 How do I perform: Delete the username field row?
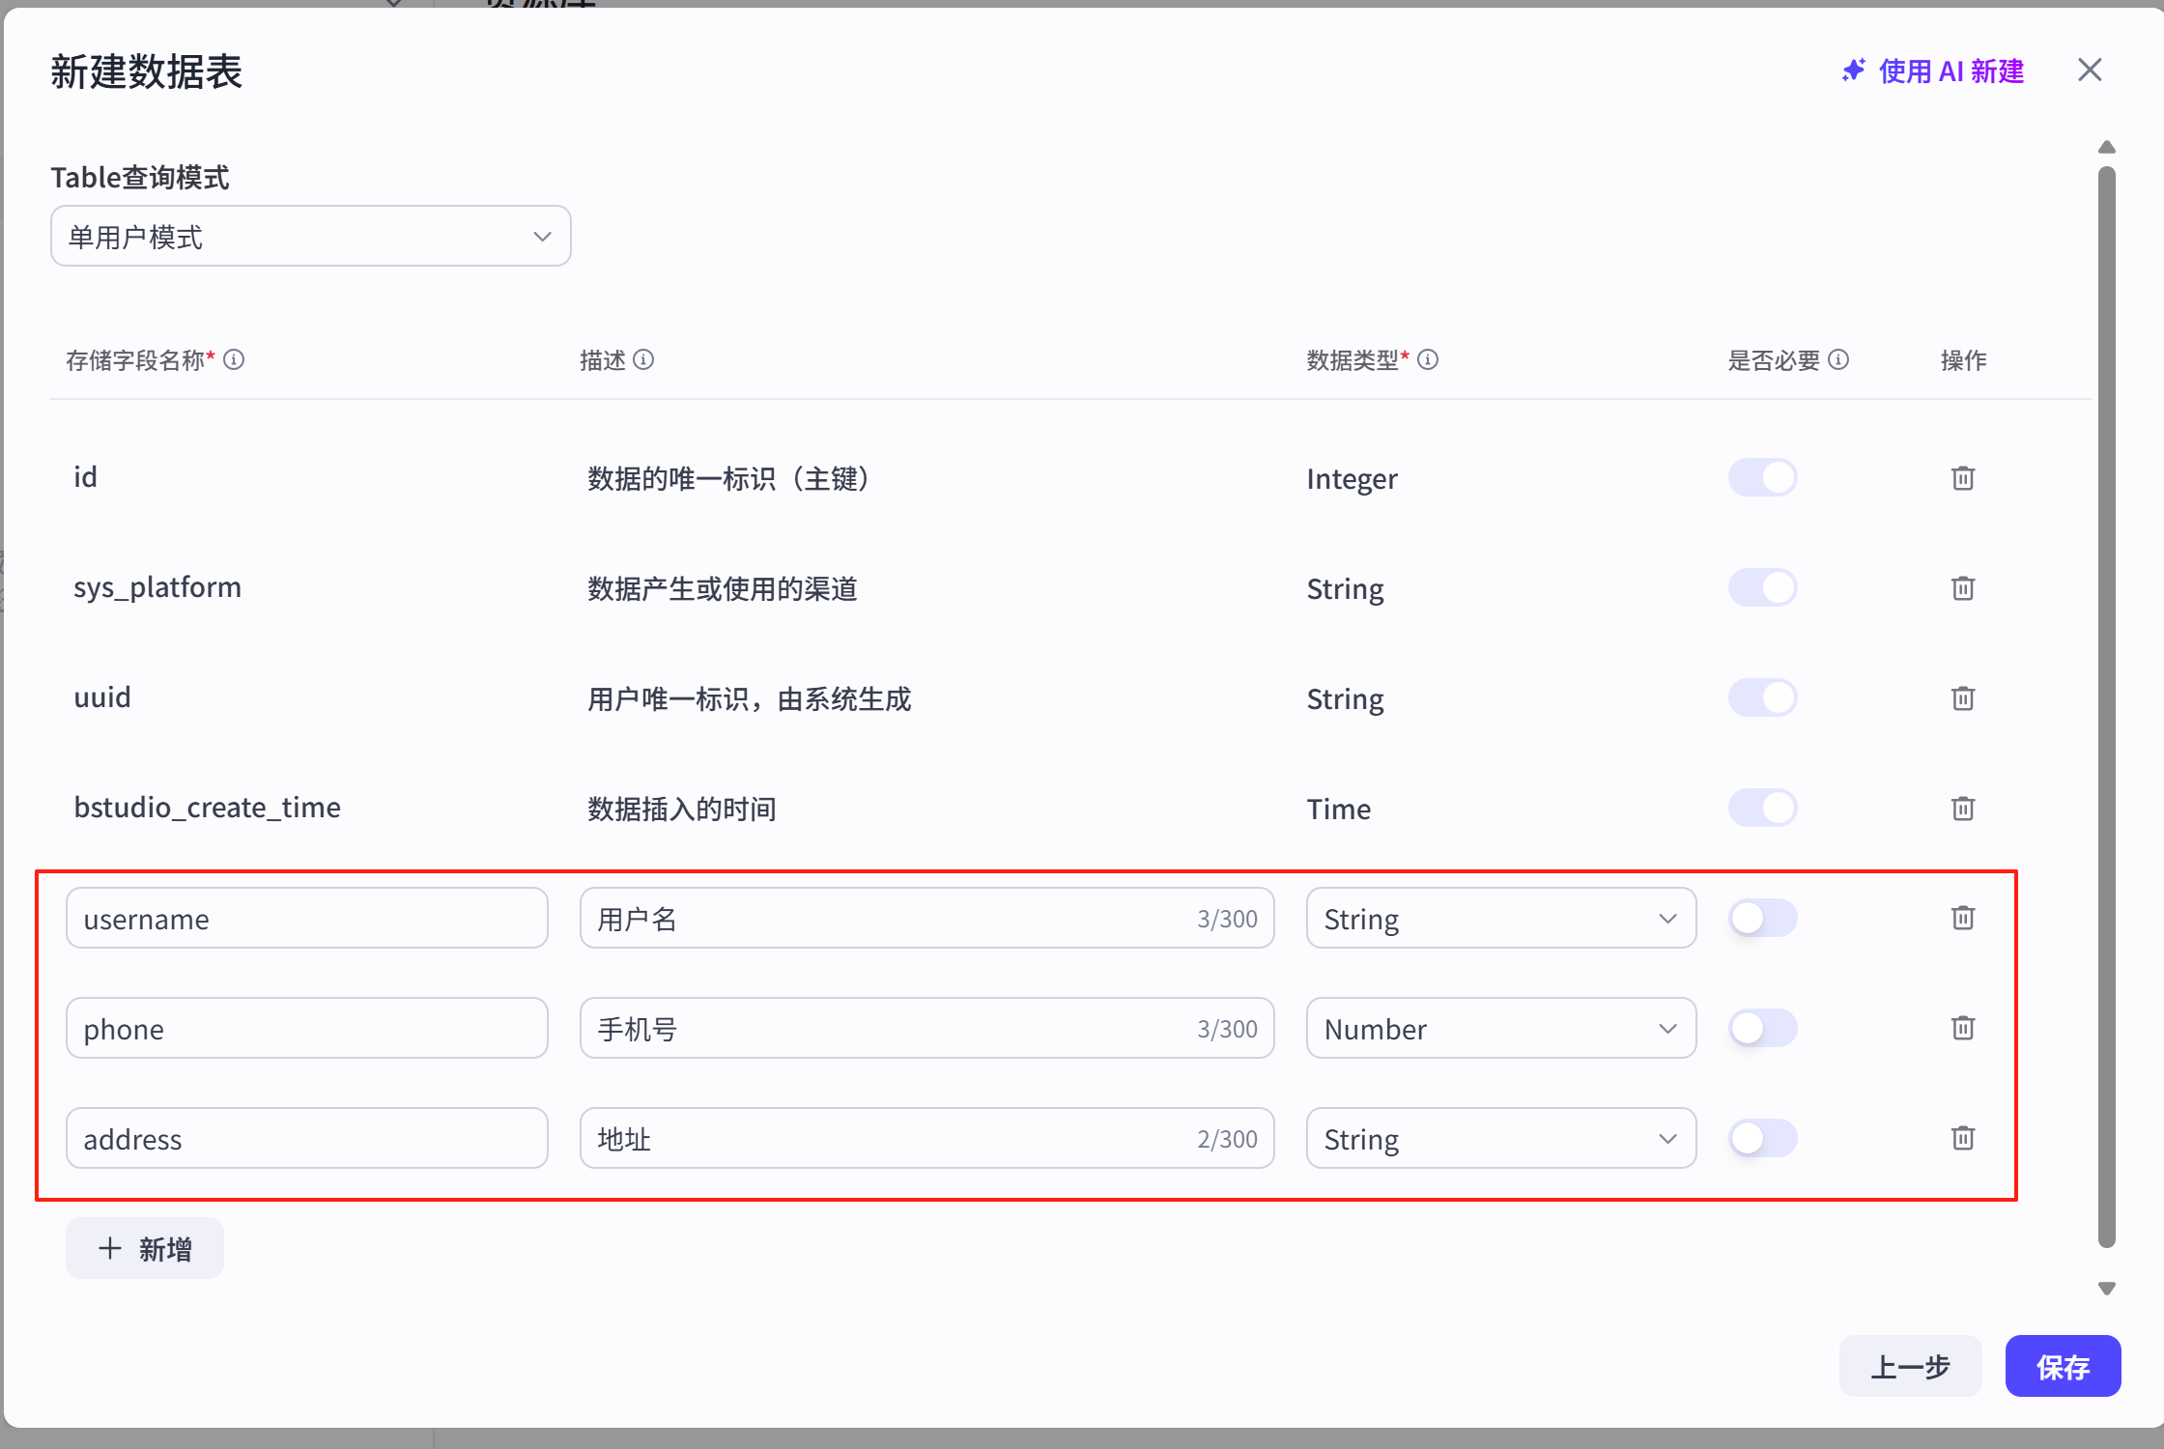1962,918
